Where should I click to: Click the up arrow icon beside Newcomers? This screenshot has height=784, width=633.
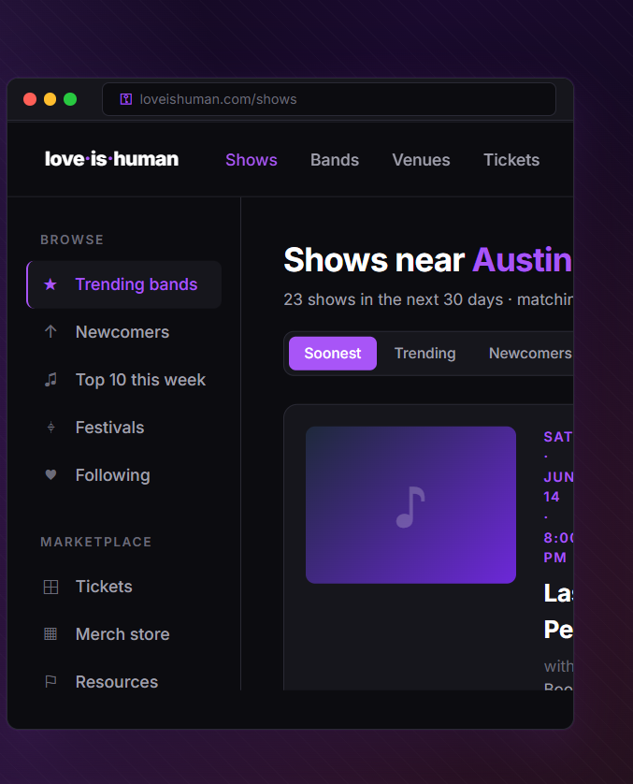50,332
